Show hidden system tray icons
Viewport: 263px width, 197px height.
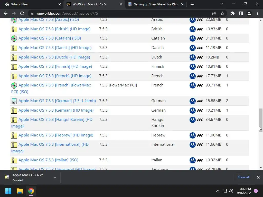[x=218, y=191]
